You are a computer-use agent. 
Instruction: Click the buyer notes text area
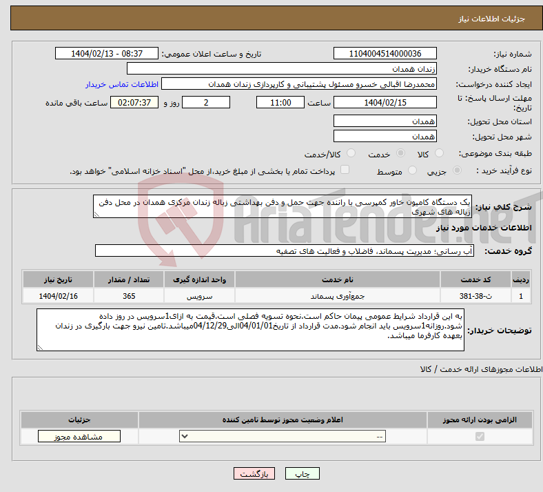tap(250, 330)
